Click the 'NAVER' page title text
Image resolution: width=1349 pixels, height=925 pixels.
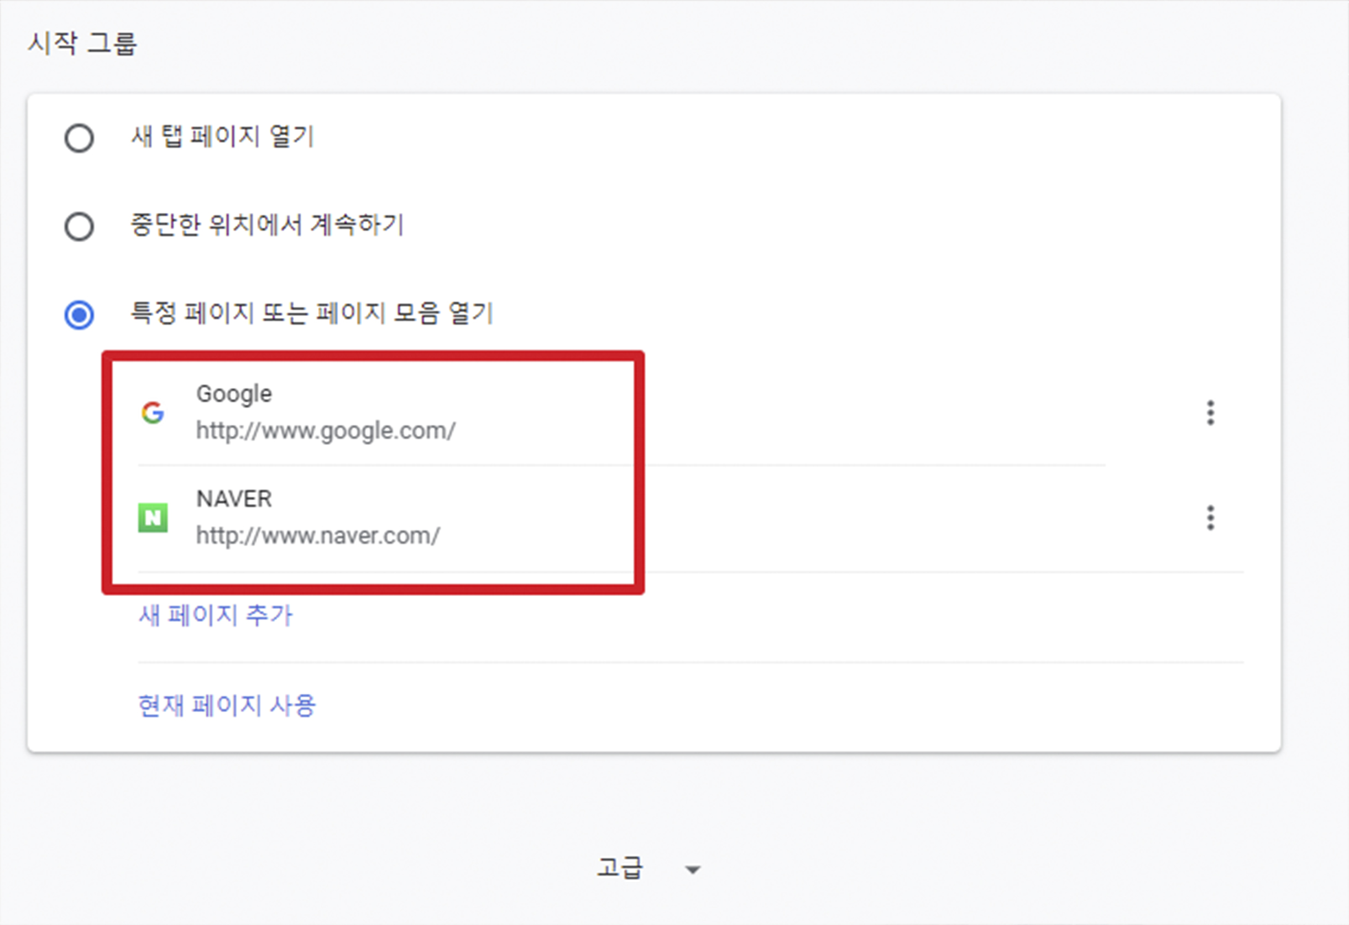(x=234, y=499)
